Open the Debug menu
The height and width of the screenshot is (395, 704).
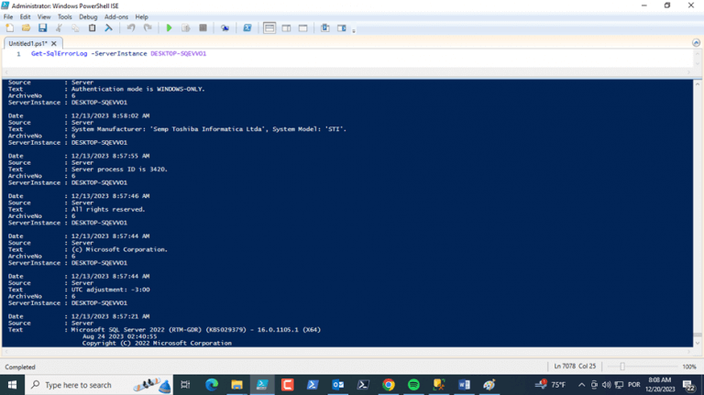point(88,16)
